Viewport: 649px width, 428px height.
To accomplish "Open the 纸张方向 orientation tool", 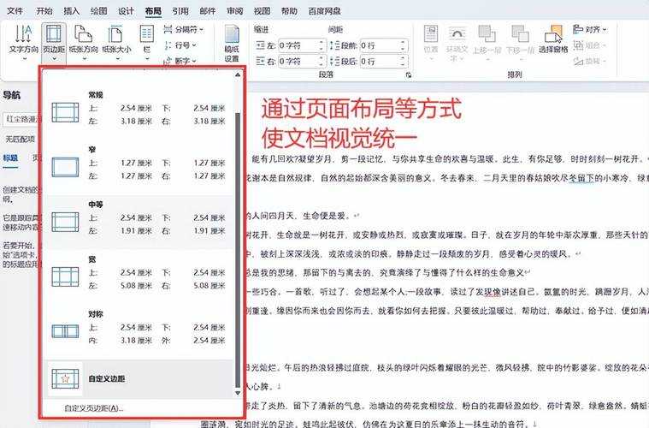I will click(83, 42).
